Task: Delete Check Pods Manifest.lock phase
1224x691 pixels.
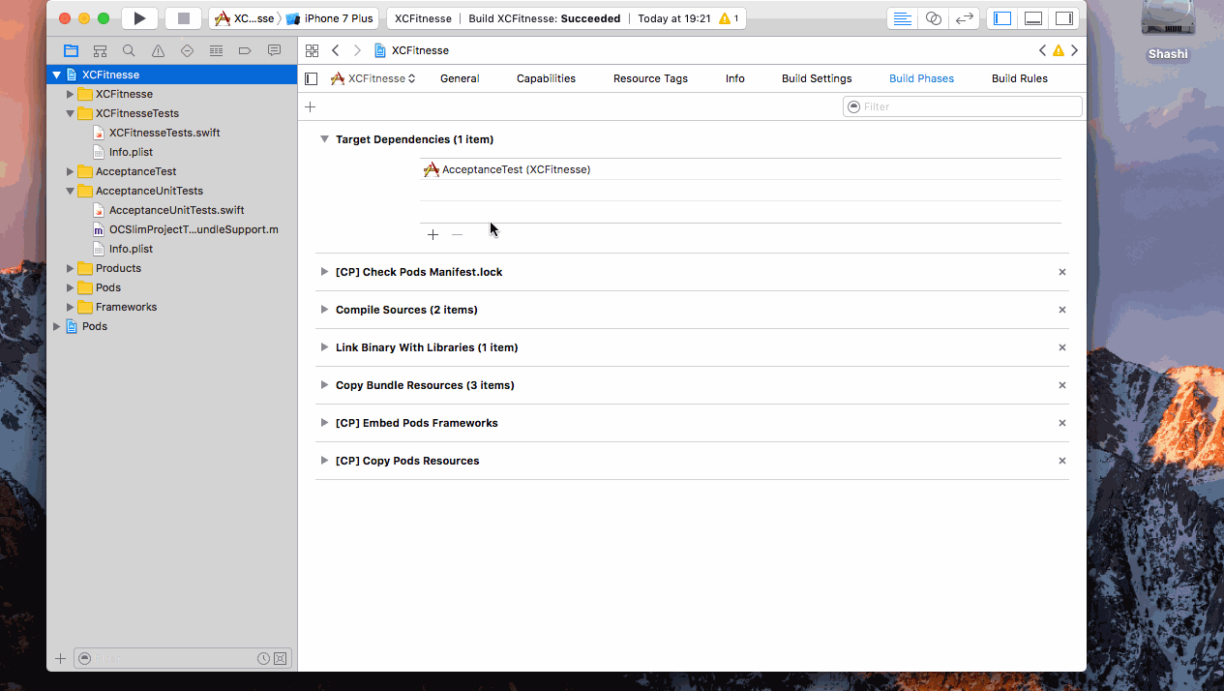Action: [1062, 272]
